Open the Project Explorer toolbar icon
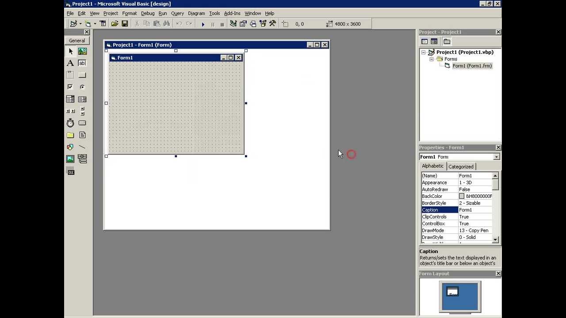Screen dimensions: 566x318 pos(233,24)
